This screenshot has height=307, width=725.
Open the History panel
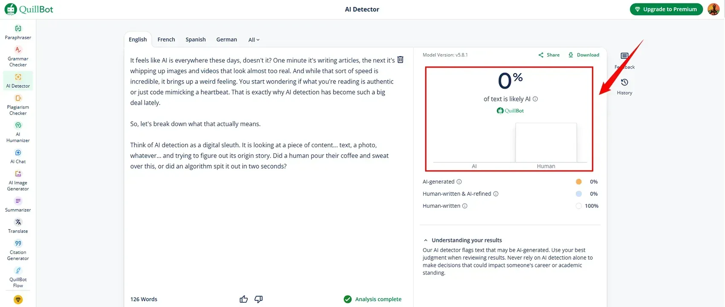pos(624,86)
